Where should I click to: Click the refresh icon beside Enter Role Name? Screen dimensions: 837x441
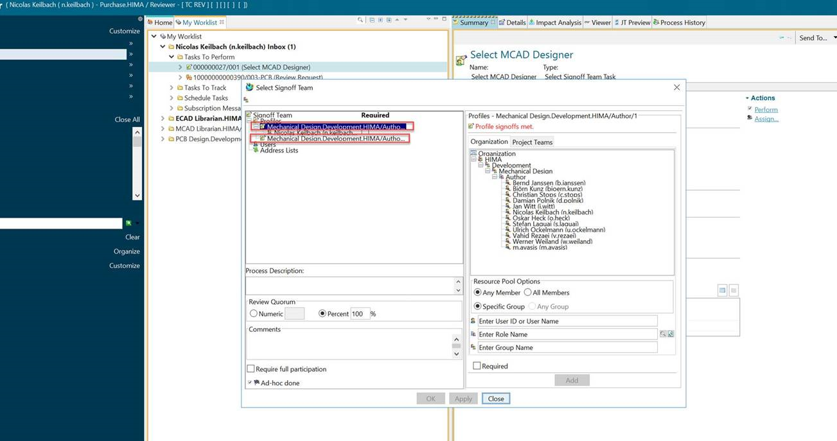671,334
